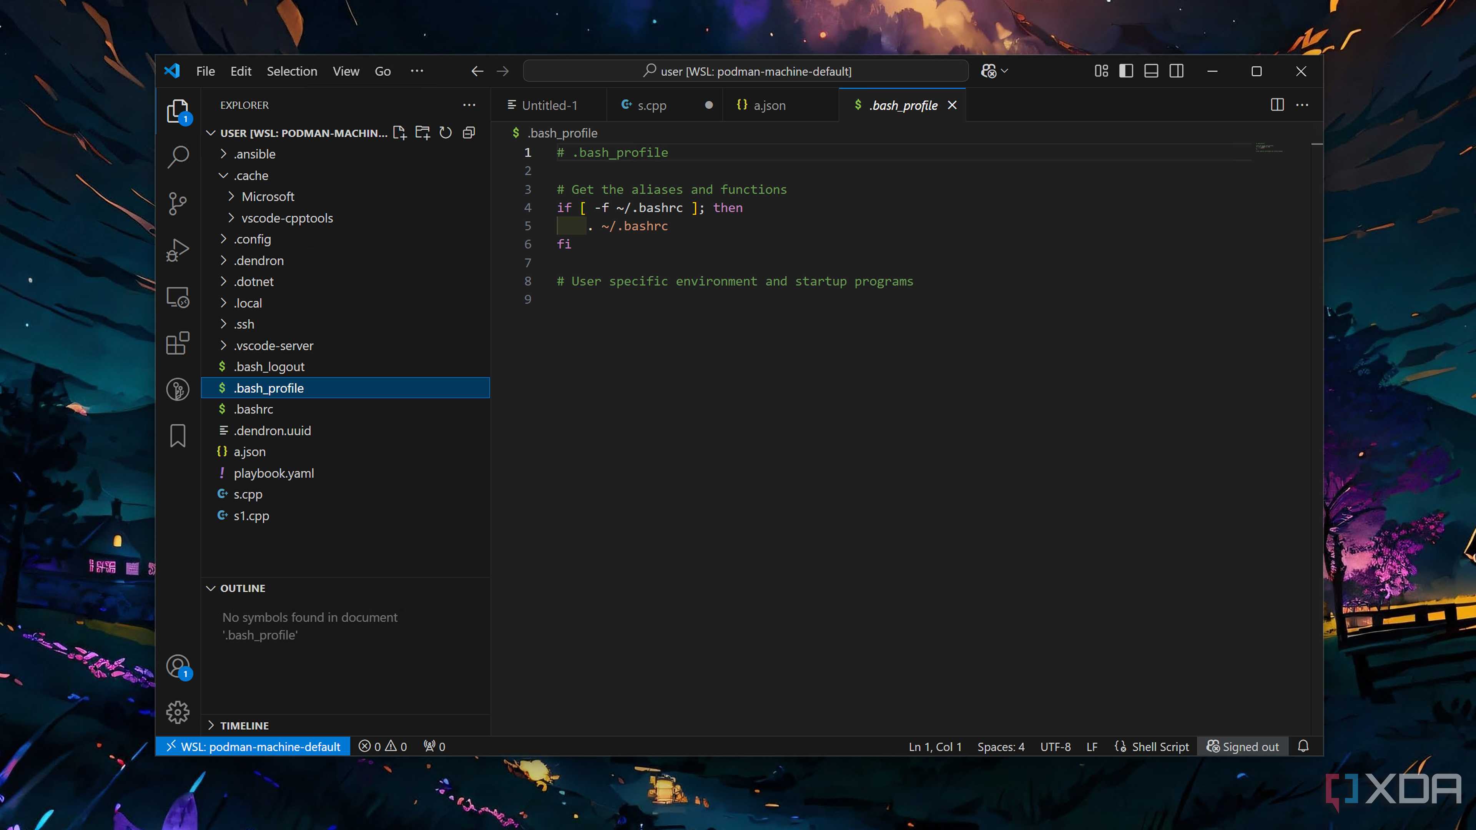
Task: Open the Go menu
Action: coord(383,71)
